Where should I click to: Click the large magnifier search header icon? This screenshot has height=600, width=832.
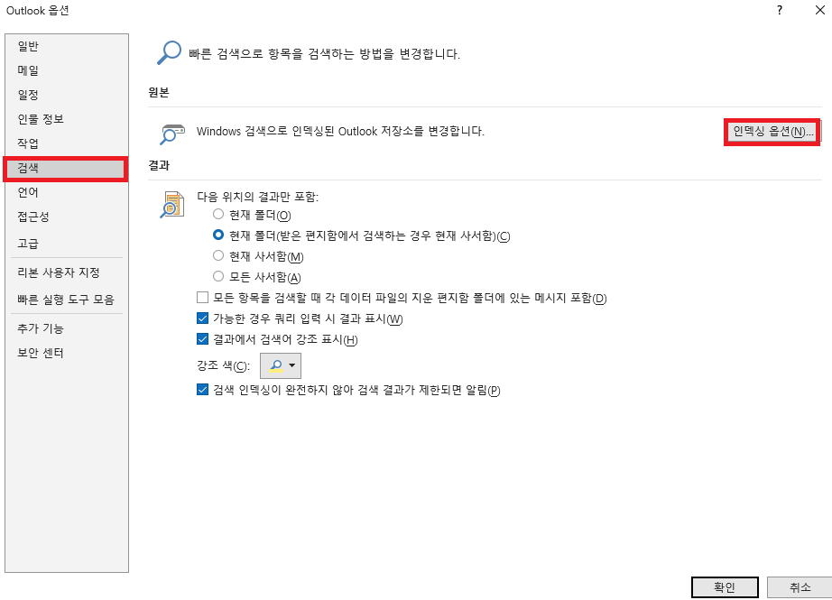(170, 53)
